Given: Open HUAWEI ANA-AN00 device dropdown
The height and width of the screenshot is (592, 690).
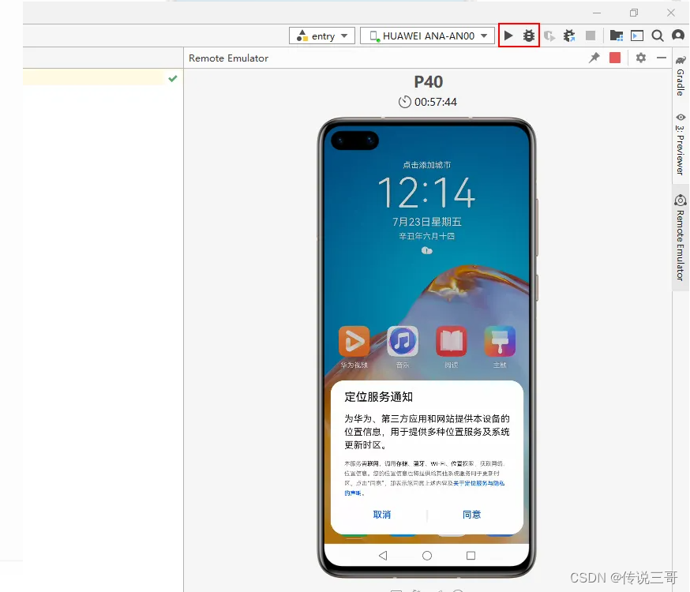Looking at the screenshot, I should (x=427, y=36).
